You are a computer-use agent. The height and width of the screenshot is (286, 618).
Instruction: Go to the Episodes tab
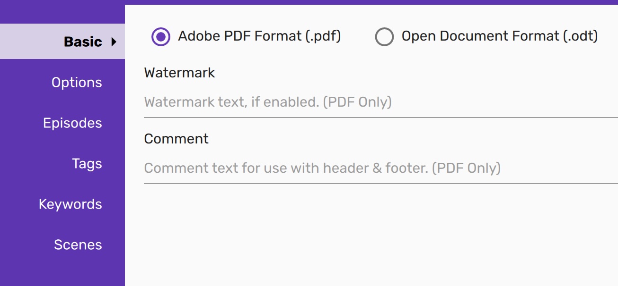[72, 123]
